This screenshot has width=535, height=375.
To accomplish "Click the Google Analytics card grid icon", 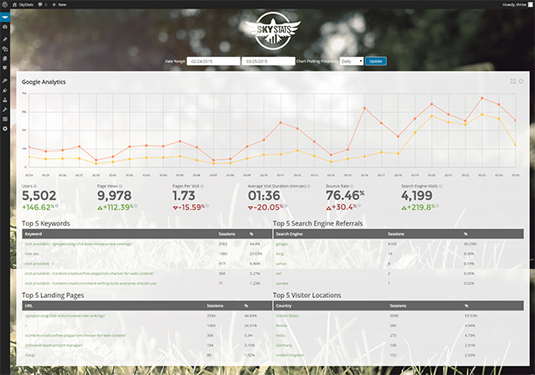I will [x=513, y=81].
